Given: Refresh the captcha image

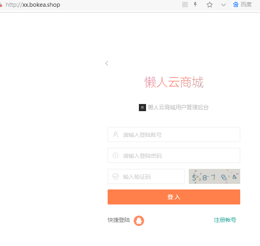Looking at the screenshot, I should (214, 176).
